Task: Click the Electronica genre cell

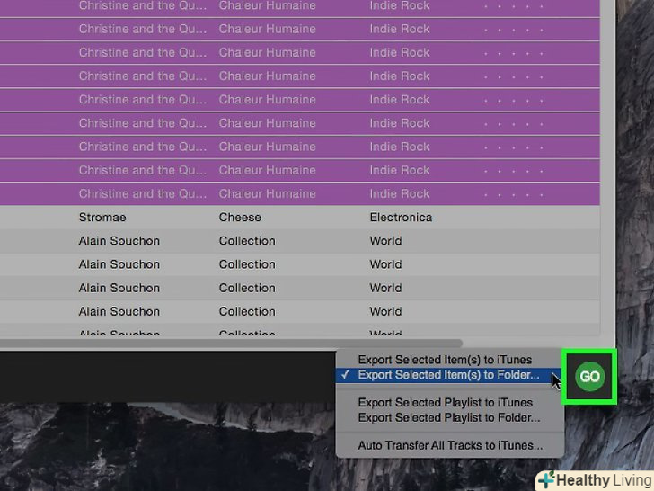Action: coord(401,218)
